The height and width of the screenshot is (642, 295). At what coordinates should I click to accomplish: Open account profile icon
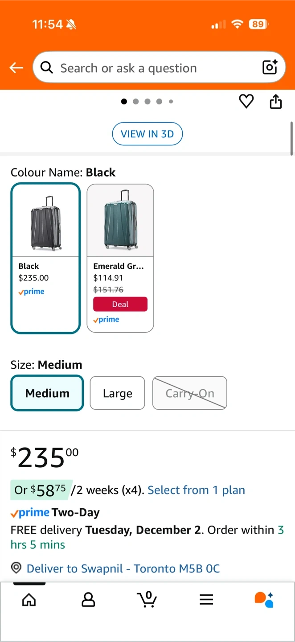tap(88, 600)
